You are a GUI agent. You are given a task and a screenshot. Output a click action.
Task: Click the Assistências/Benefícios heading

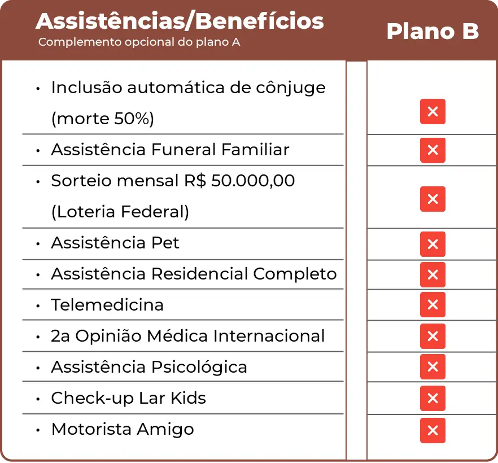pyautogui.click(x=180, y=21)
